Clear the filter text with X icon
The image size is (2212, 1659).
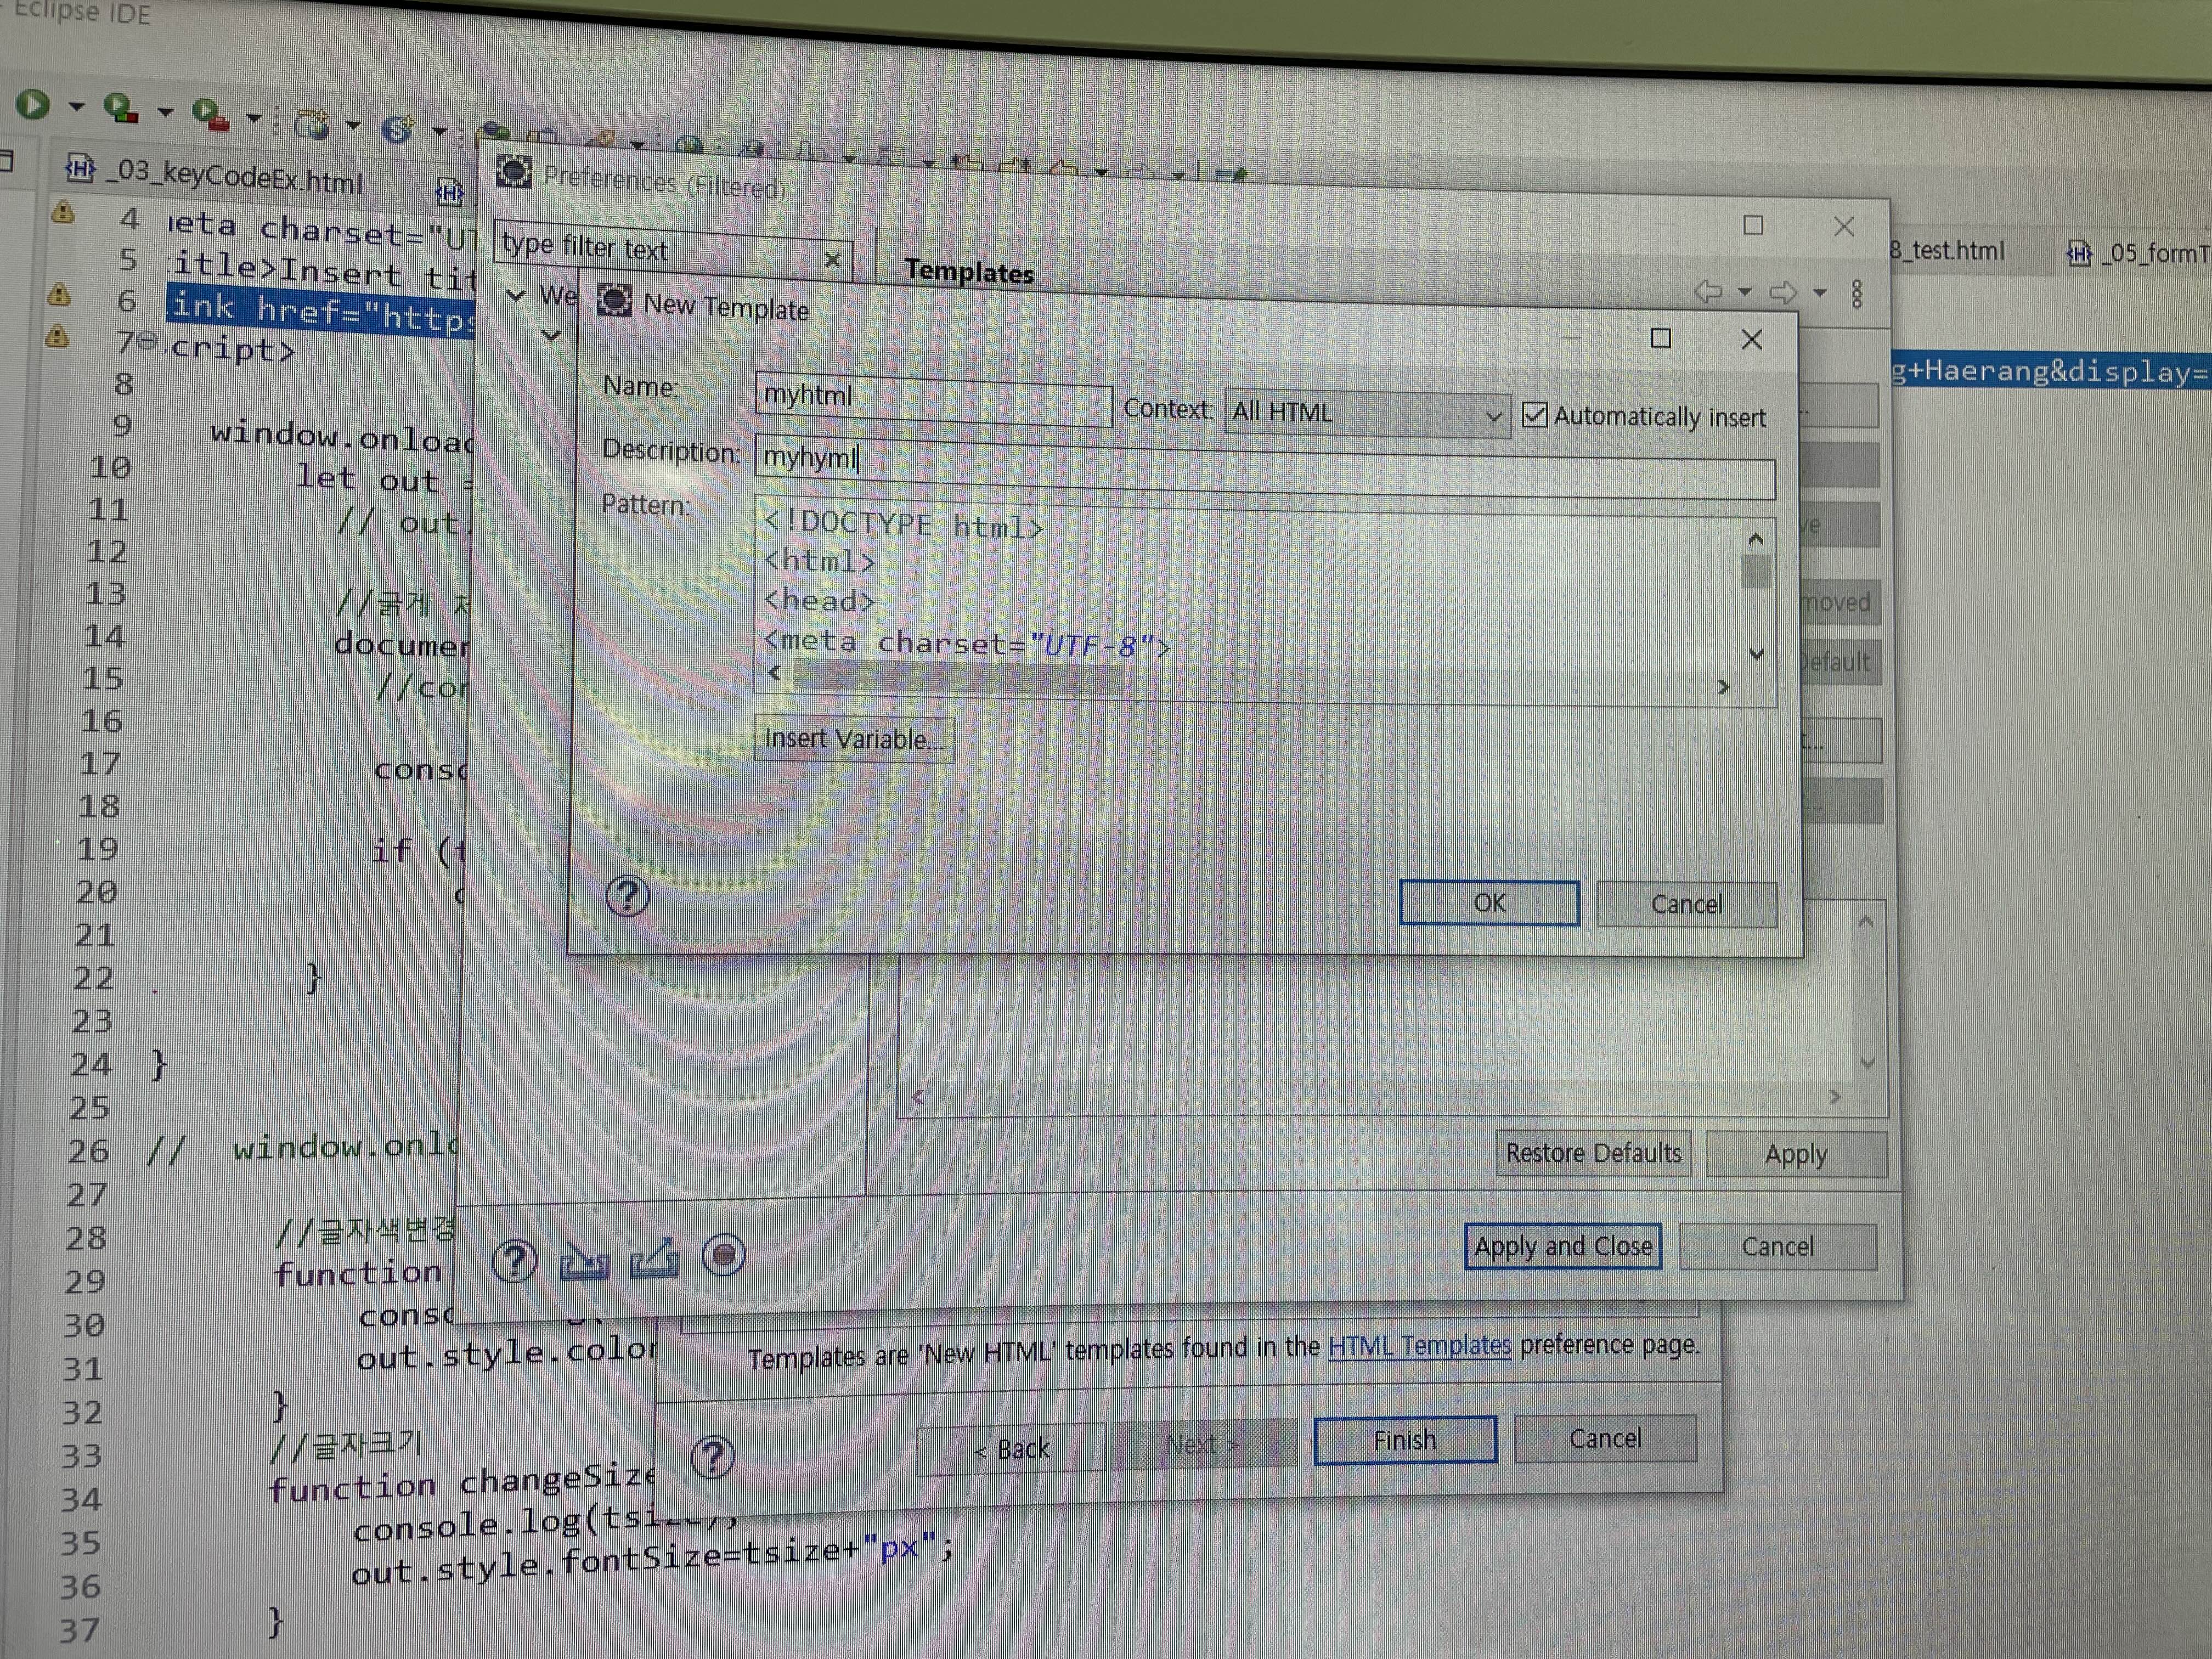[x=832, y=260]
